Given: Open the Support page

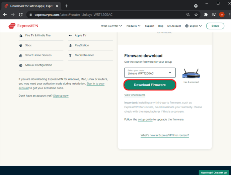Looking at the screenshot, I should pyautogui.click(x=150, y=26).
